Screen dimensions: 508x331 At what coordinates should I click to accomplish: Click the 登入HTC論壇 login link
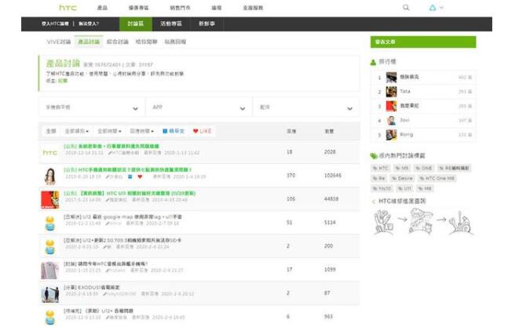pos(55,24)
